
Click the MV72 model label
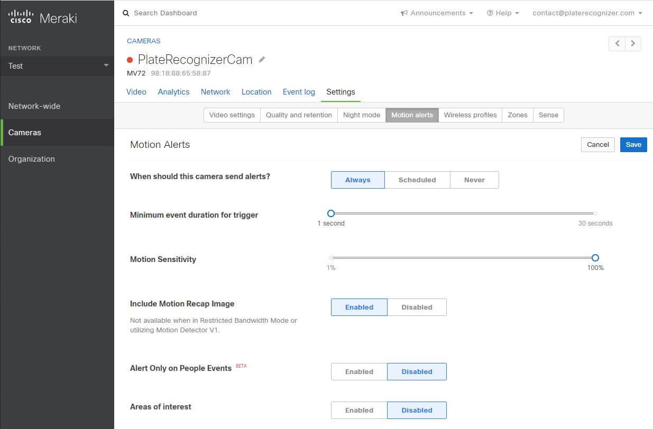[136, 73]
